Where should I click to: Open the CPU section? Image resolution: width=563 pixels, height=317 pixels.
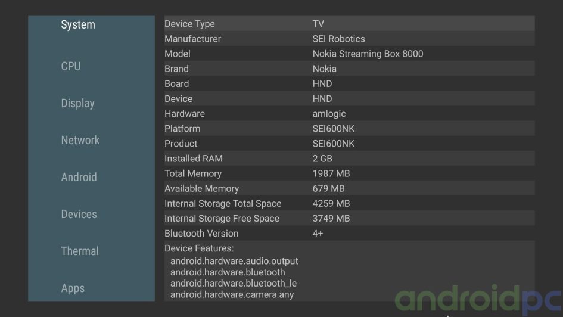click(71, 66)
